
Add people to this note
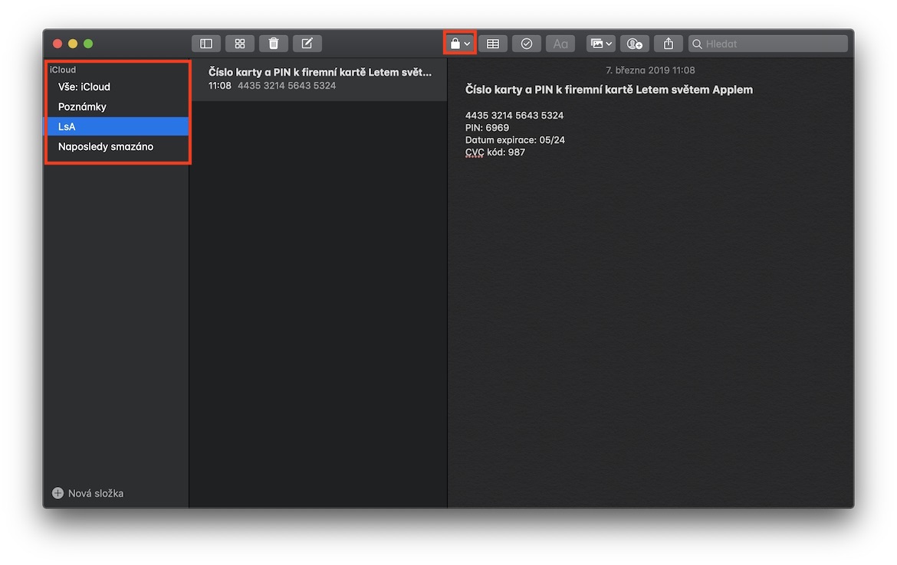click(635, 44)
